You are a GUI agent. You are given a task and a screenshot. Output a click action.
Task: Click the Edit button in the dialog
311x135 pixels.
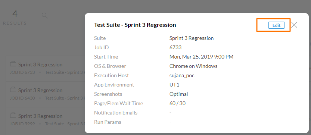point(276,25)
